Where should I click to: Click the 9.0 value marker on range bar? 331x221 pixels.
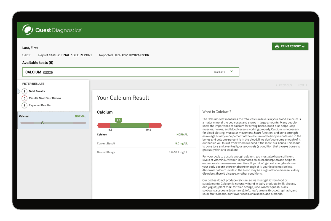pyautogui.click(x=119, y=120)
